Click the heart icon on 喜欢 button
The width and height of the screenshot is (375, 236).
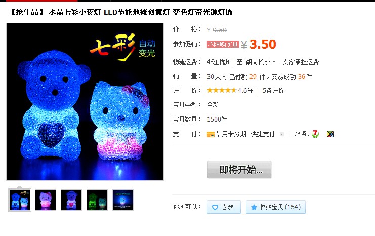215,207
